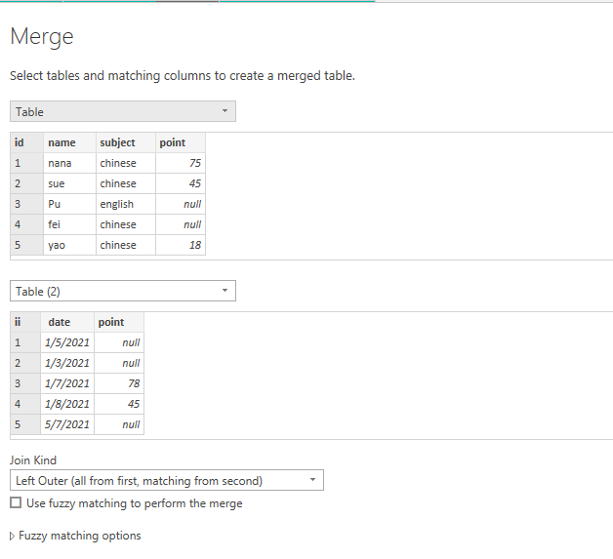Viewport: 613px width, 559px height.
Task: Select the point column header in second table
Action: (119, 322)
